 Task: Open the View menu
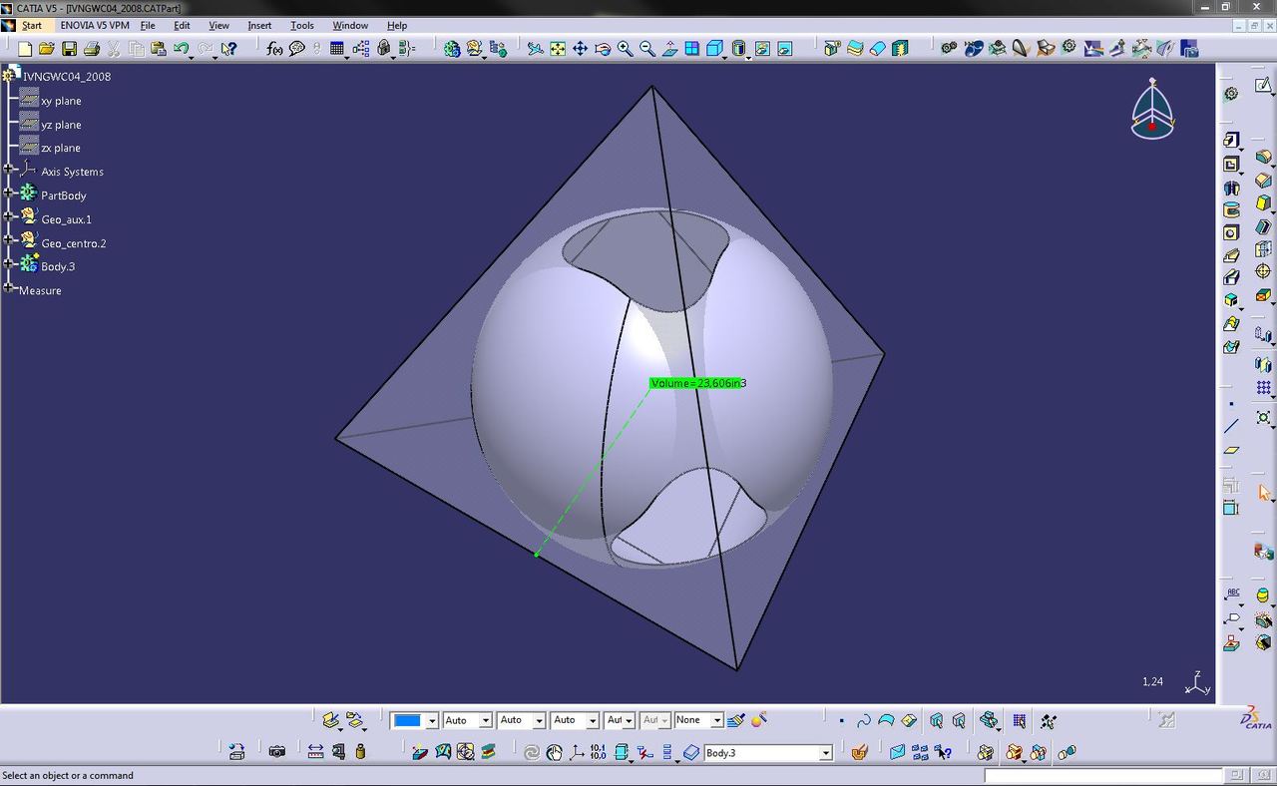pos(218,25)
